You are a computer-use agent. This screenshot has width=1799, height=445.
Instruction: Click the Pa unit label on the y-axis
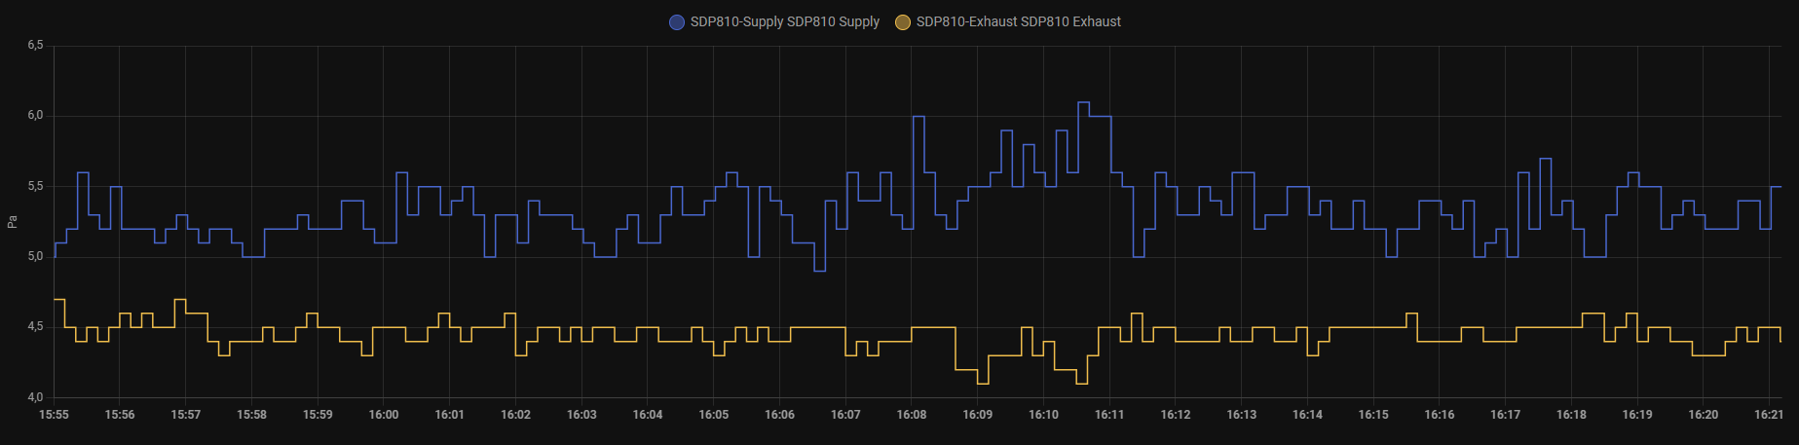pyautogui.click(x=13, y=222)
